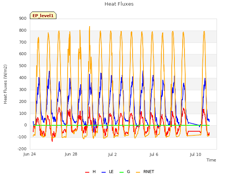This screenshot has height=179, width=239.
Task: Click the Jul 10 x-axis label
Action: pyautogui.click(x=196, y=154)
